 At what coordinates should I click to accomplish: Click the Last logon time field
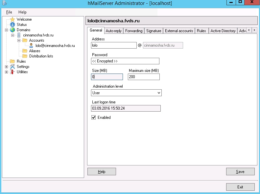[x=126, y=108]
